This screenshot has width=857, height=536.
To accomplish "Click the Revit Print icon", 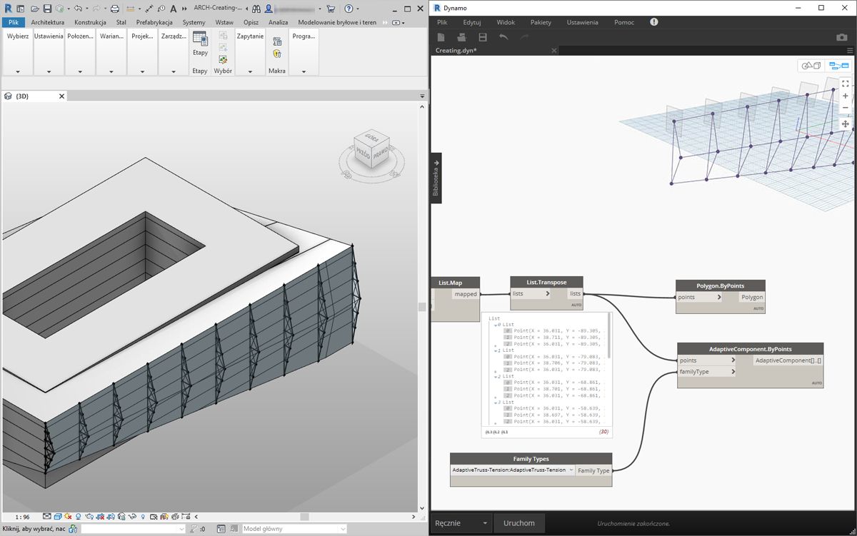I will tap(114, 9).
